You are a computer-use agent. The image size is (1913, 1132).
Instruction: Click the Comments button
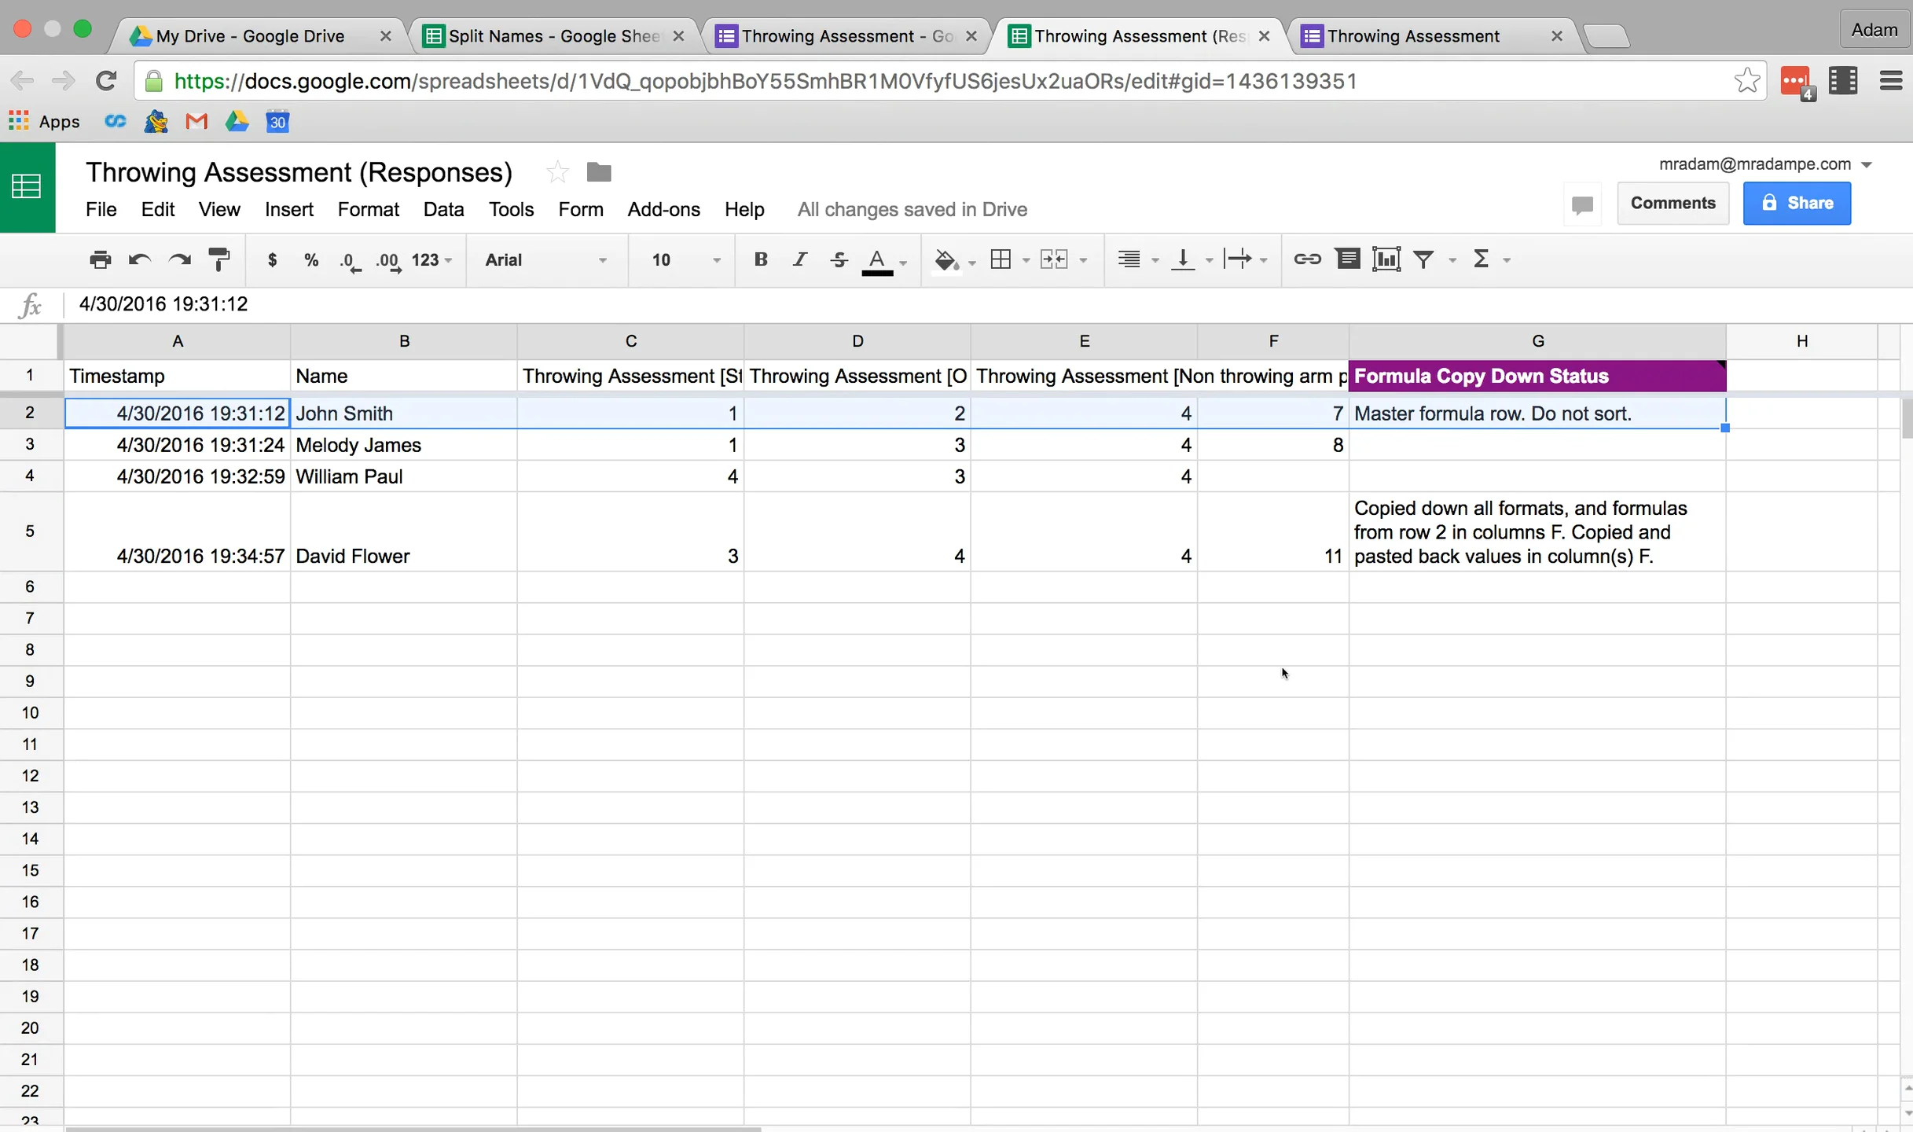click(x=1672, y=203)
